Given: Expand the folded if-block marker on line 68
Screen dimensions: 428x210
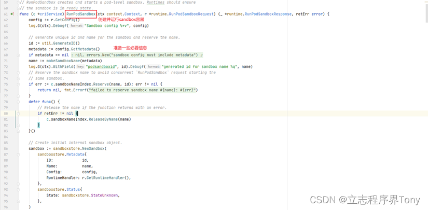Looking at the screenshot, I should 18,55.
